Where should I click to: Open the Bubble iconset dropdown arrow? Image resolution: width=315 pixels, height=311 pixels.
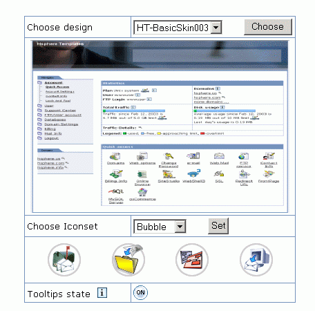pos(180,227)
